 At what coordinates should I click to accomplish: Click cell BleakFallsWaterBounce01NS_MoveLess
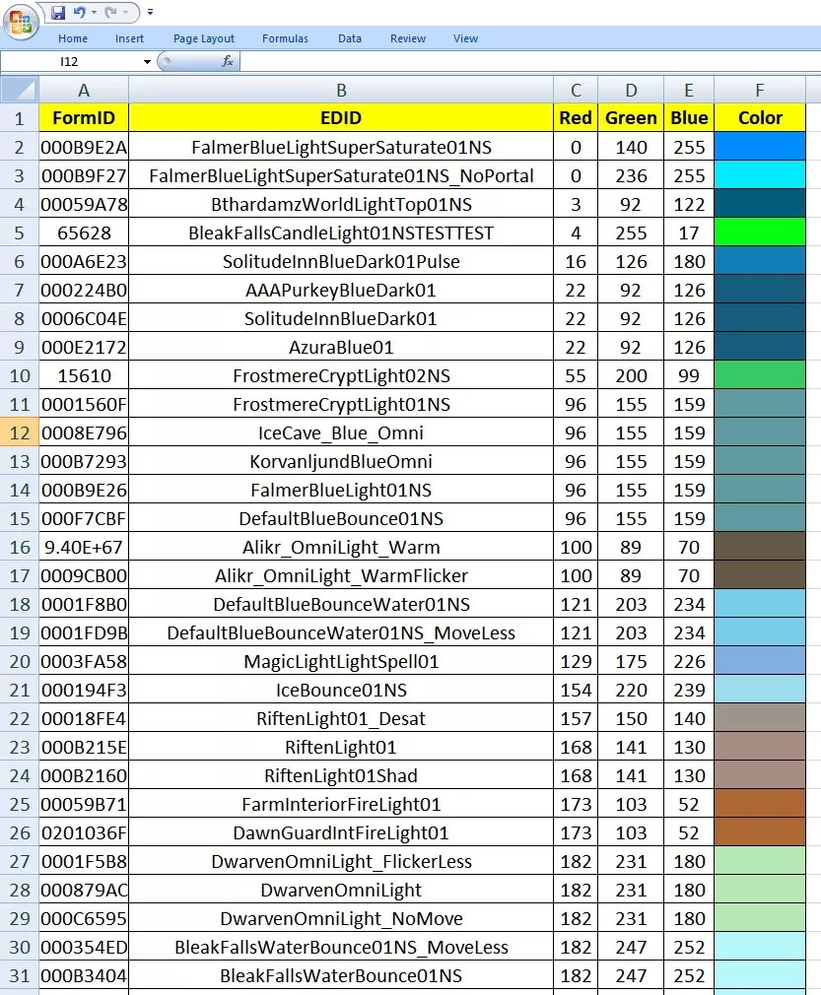[x=341, y=947]
